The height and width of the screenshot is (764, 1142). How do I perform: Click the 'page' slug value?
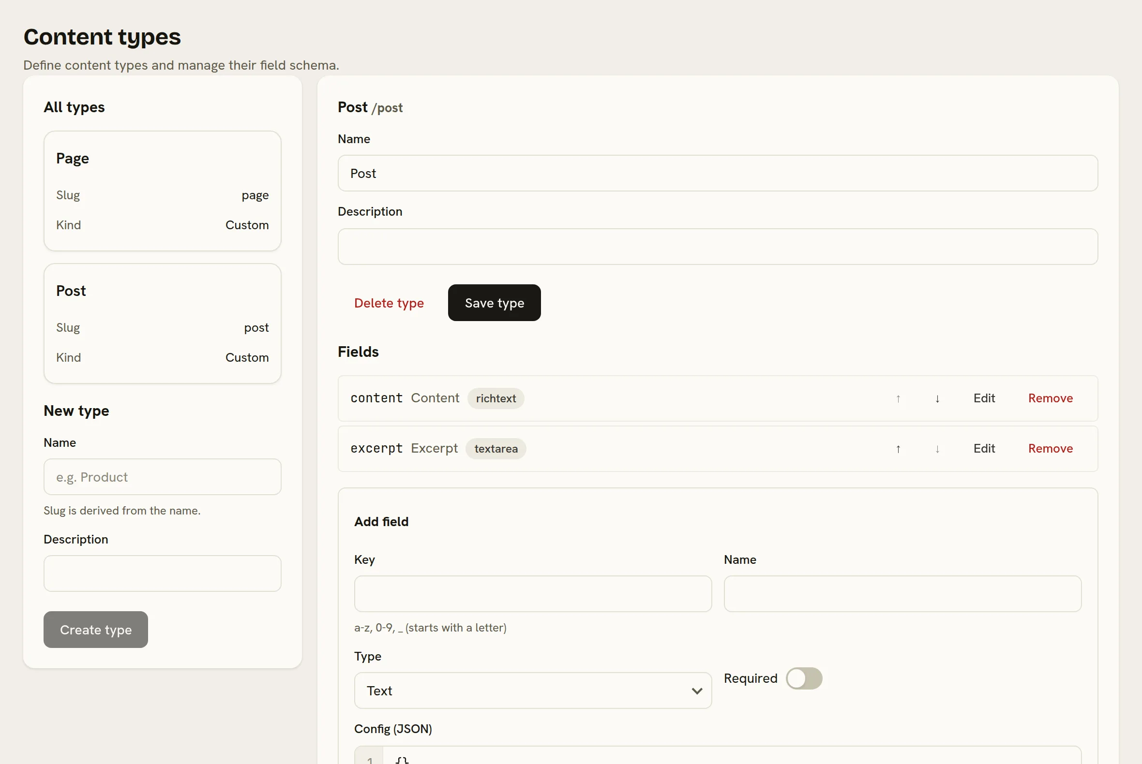click(x=255, y=195)
